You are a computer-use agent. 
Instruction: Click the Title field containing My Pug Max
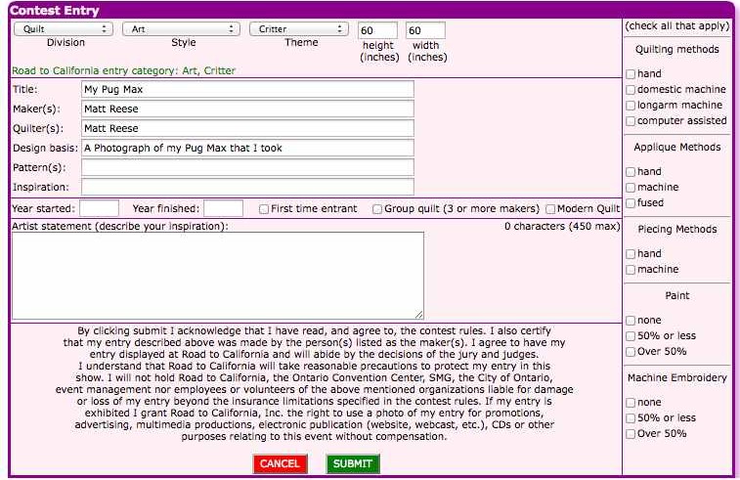click(x=247, y=89)
